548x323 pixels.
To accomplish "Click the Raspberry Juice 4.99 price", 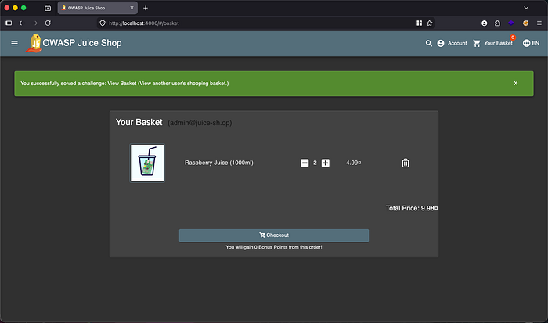I will point(353,163).
